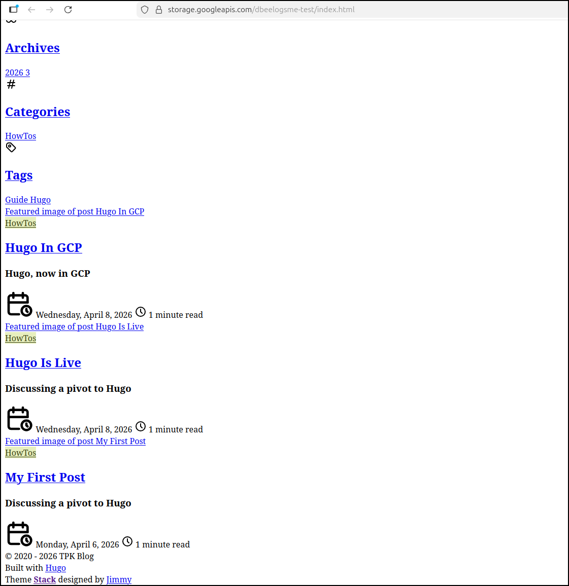Click the calendar icon beside Hugo In GCP's date
The height and width of the screenshot is (586, 569).
pyautogui.click(x=19, y=304)
